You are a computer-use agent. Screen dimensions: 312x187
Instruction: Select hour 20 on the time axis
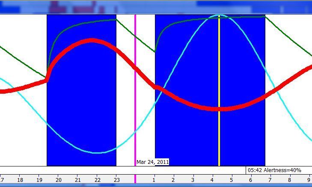click(x=59, y=180)
